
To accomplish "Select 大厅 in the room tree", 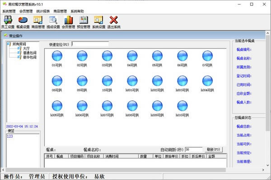I will pyautogui.click(x=26, y=48).
